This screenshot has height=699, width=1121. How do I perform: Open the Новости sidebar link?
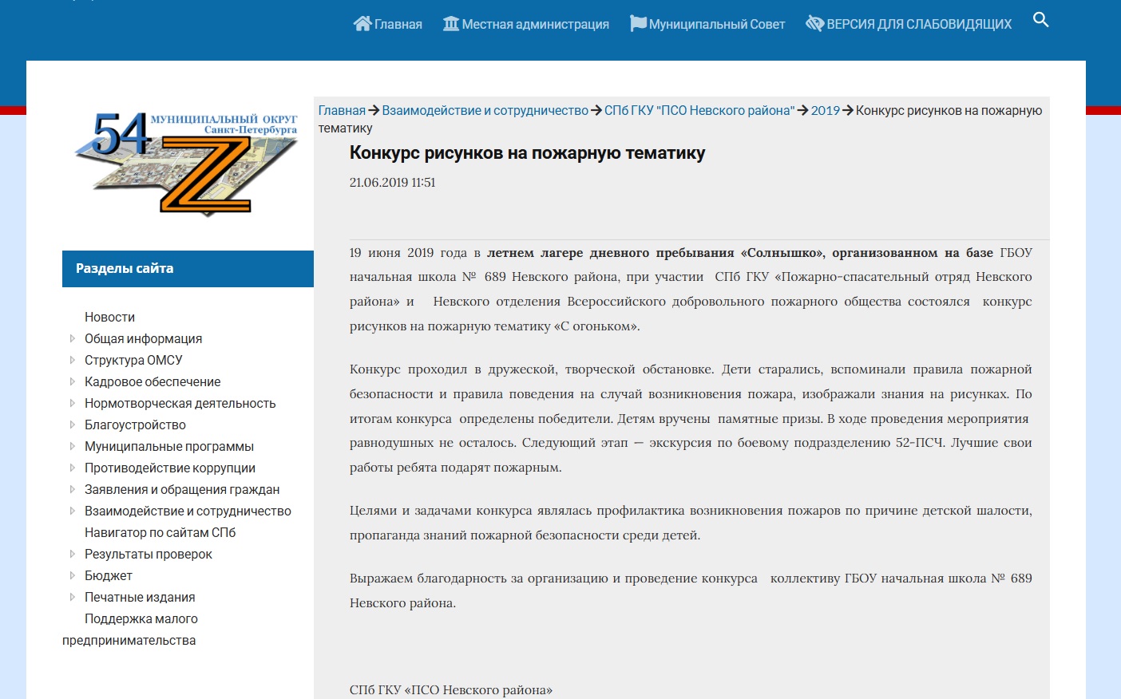[x=109, y=317]
